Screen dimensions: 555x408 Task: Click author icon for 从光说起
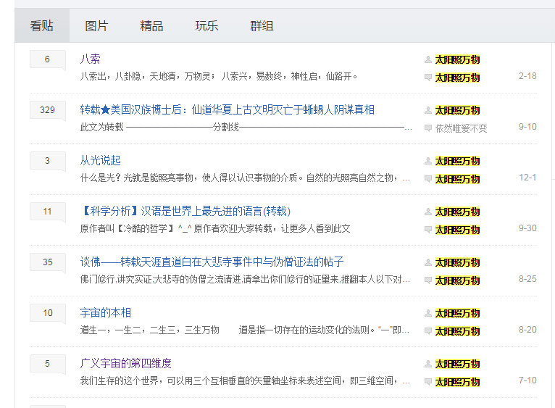click(x=428, y=161)
